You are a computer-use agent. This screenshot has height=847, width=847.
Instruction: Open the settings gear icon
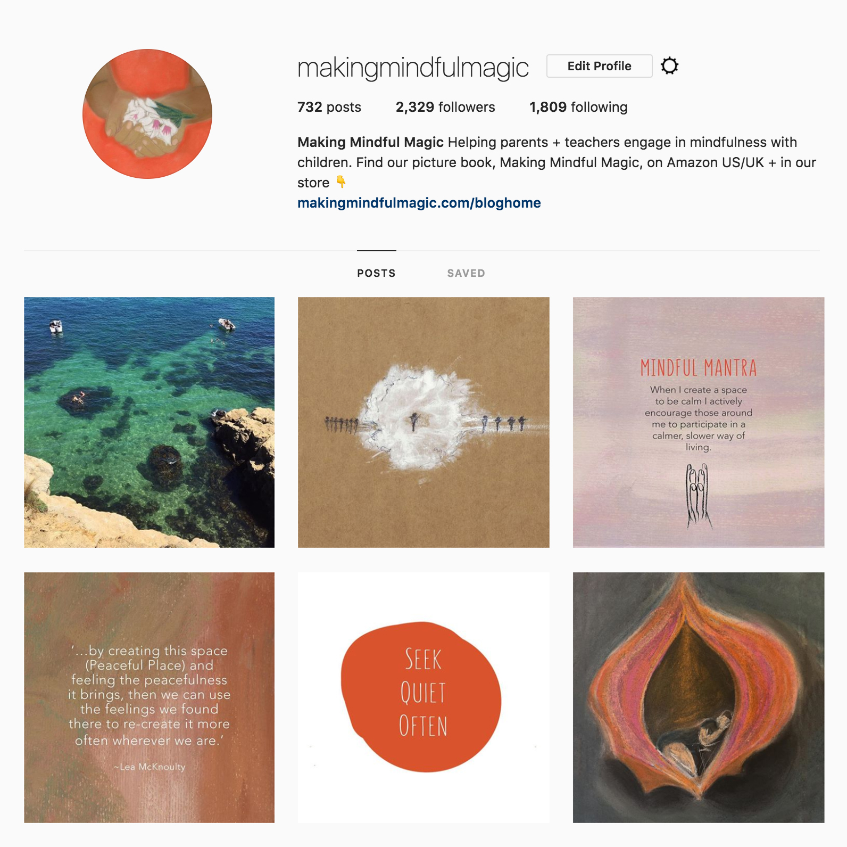click(x=669, y=66)
